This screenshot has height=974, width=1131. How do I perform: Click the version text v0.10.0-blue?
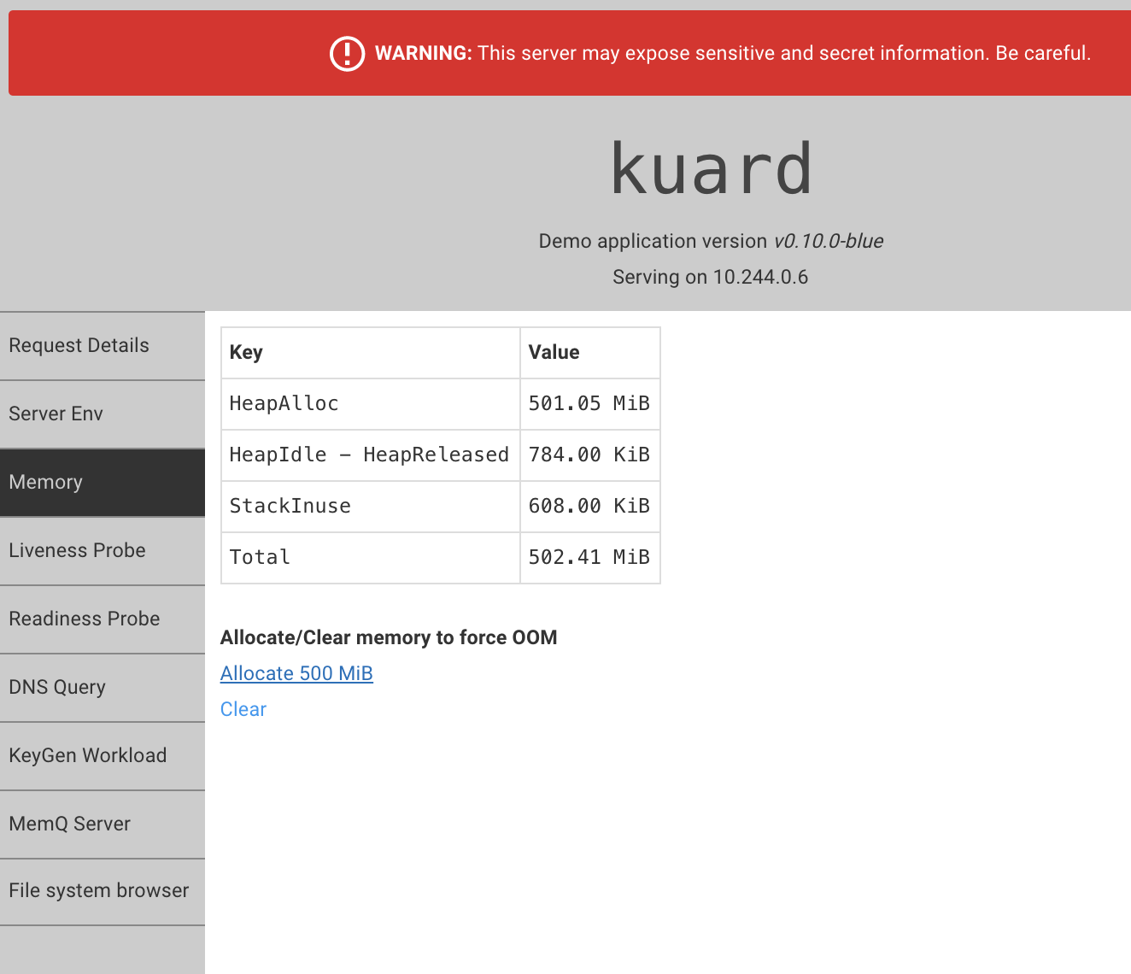pos(829,241)
